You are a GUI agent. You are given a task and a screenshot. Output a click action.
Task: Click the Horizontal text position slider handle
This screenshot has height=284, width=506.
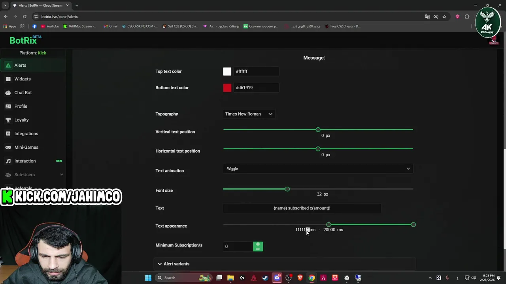click(318, 149)
